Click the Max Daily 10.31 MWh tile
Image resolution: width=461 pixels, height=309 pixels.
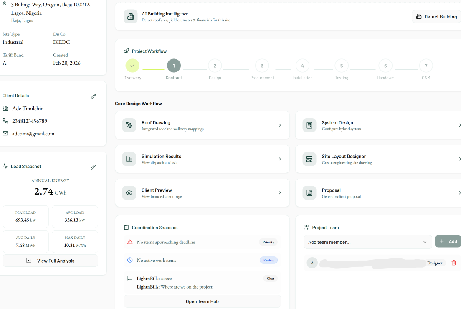[x=75, y=242]
